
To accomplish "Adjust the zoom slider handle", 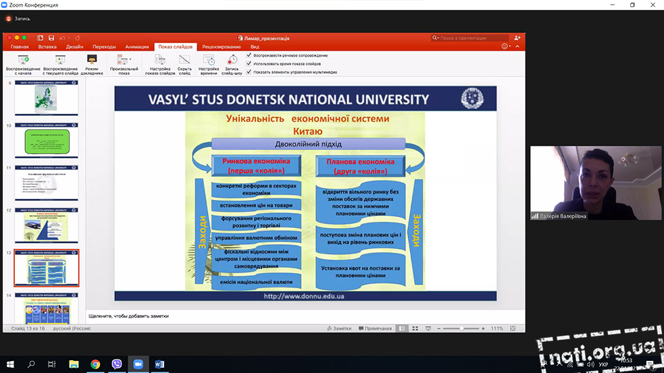I will [461, 328].
